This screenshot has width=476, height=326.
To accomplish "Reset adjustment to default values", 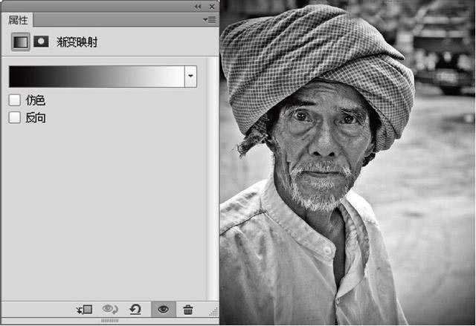I will 135,309.
